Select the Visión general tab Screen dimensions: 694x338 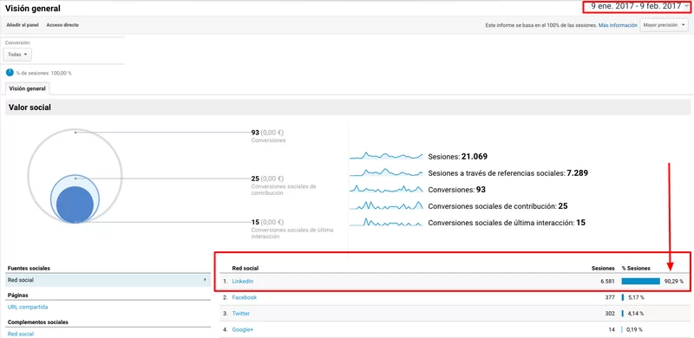[28, 88]
